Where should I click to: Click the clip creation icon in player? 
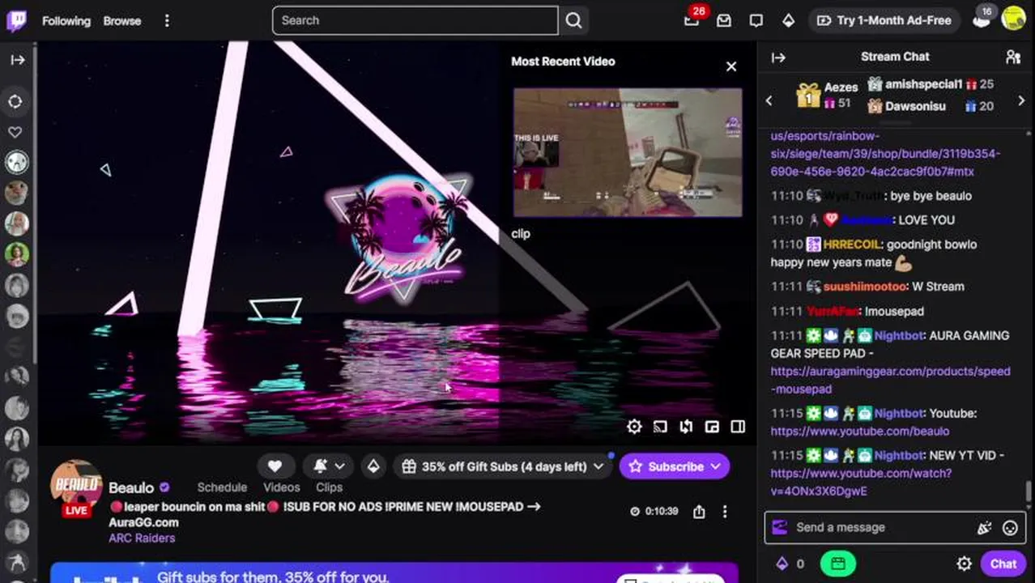pyautogui.click(x=686, y=427)
